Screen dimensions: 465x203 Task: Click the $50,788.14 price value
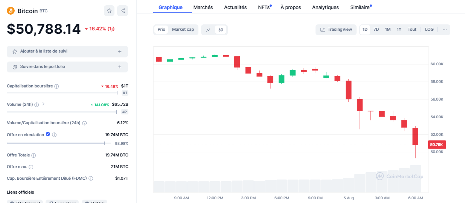coord(44,29)
